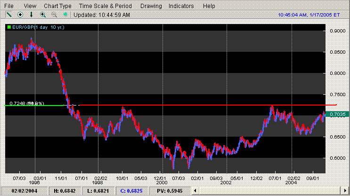Select the trend line drawing tool

[9, 15]
